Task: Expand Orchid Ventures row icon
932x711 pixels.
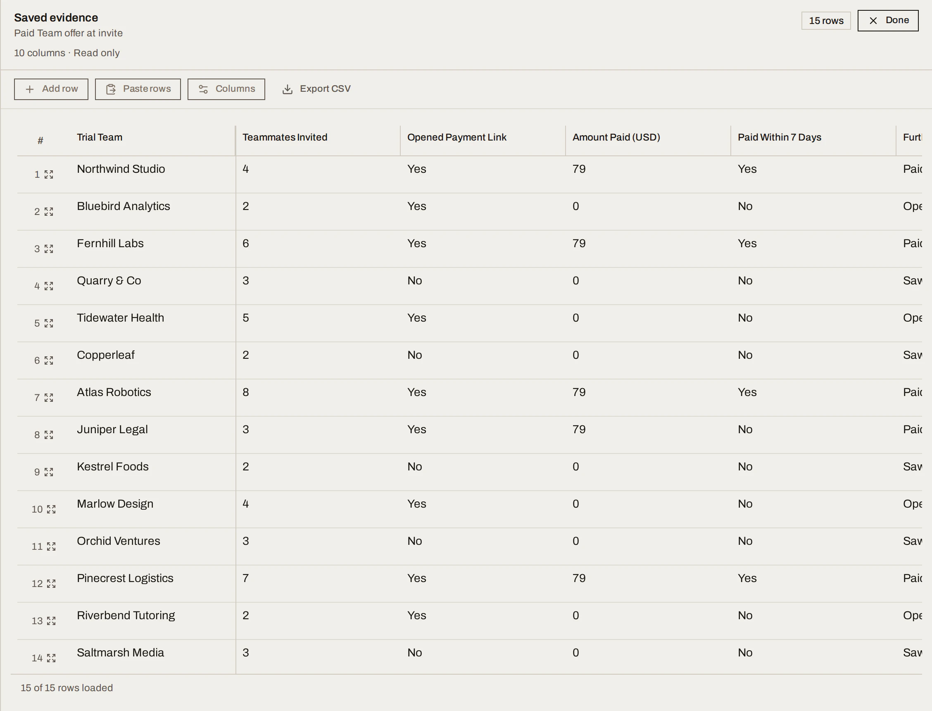Action: pyautogui.click(x=51, y=547)
